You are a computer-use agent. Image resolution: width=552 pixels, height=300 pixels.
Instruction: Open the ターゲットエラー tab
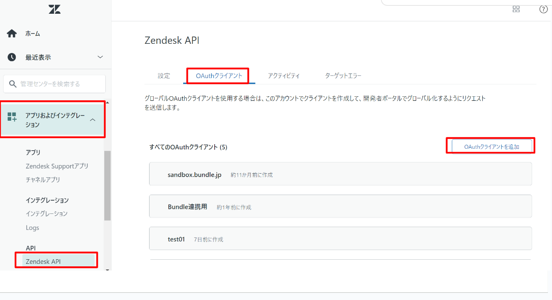(x=343, y=76)
